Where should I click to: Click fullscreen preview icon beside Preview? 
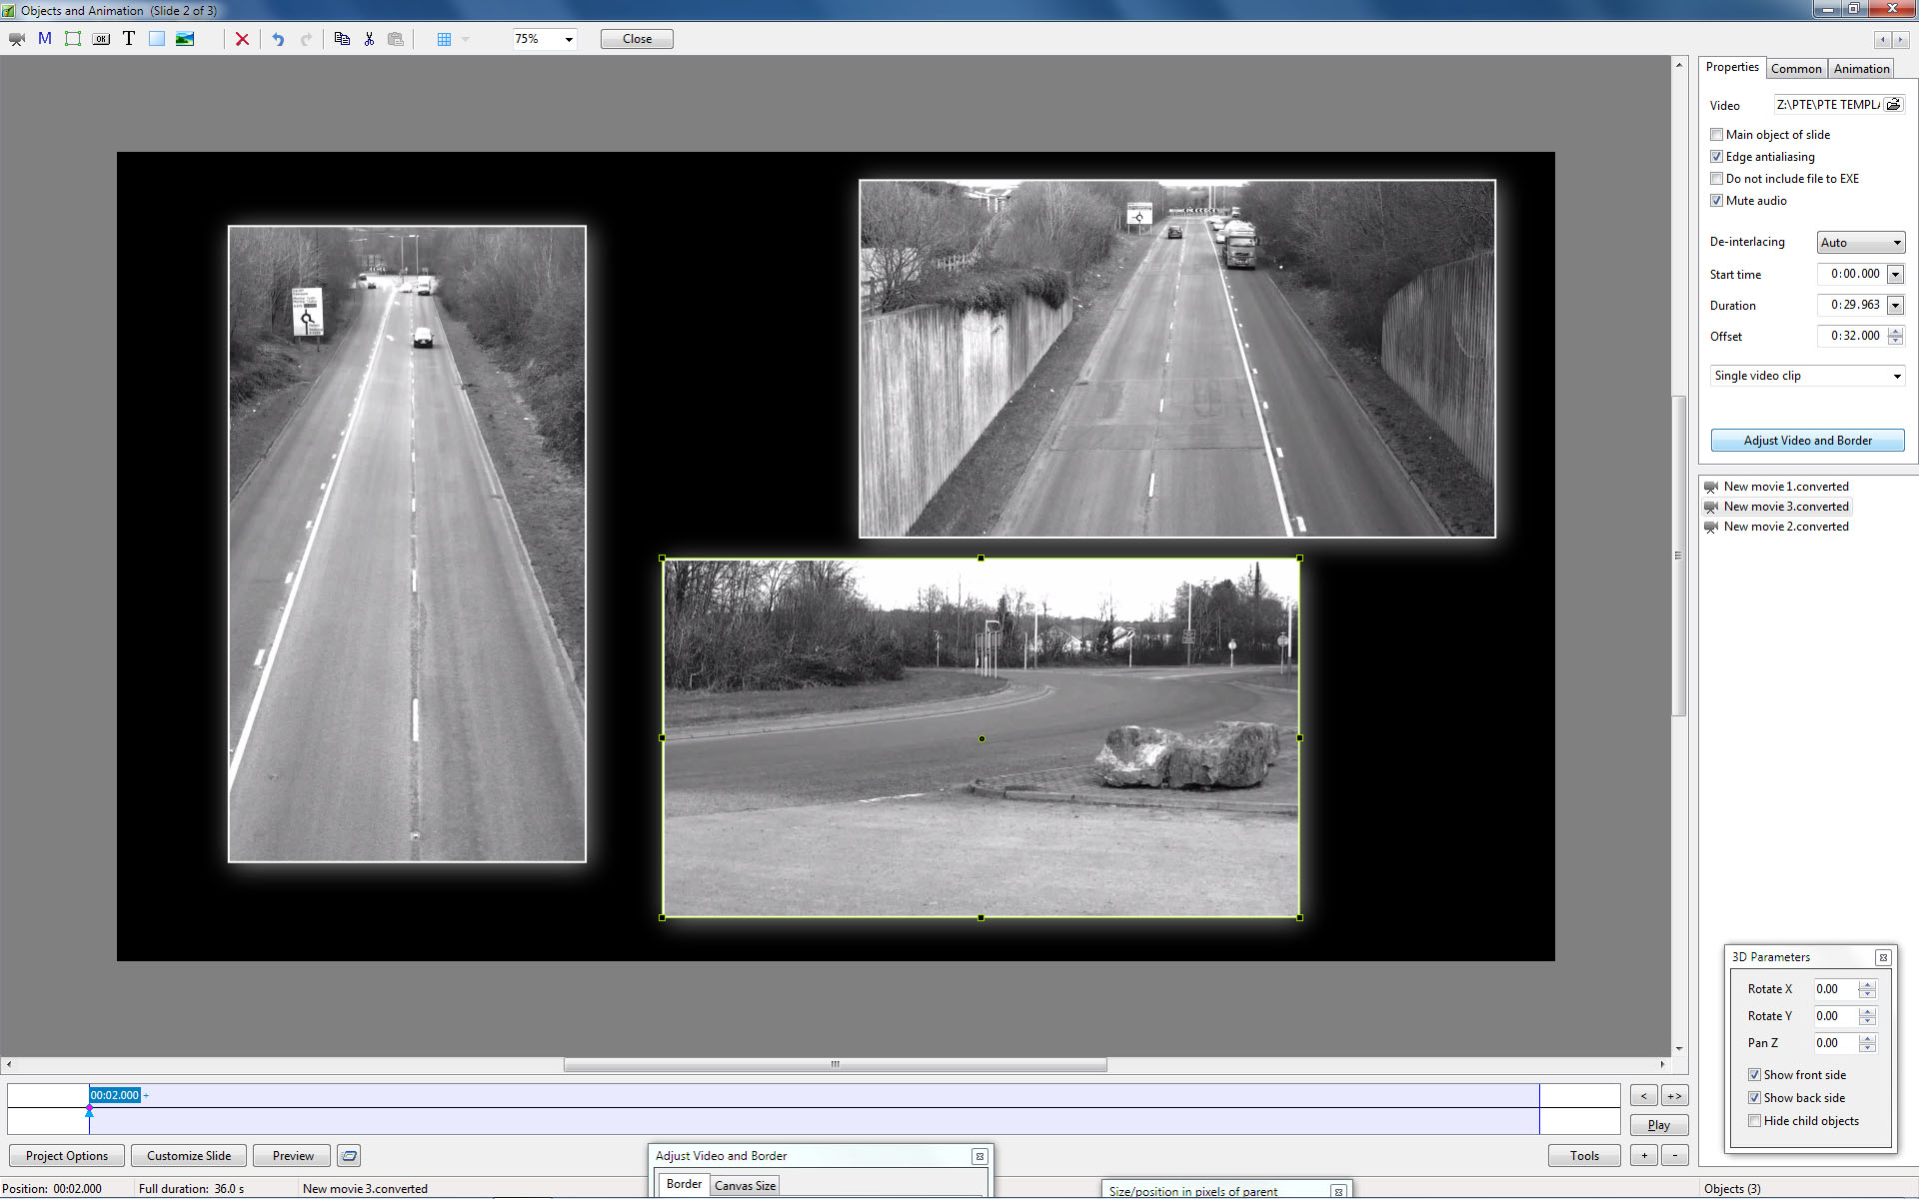click(349, 1156)
